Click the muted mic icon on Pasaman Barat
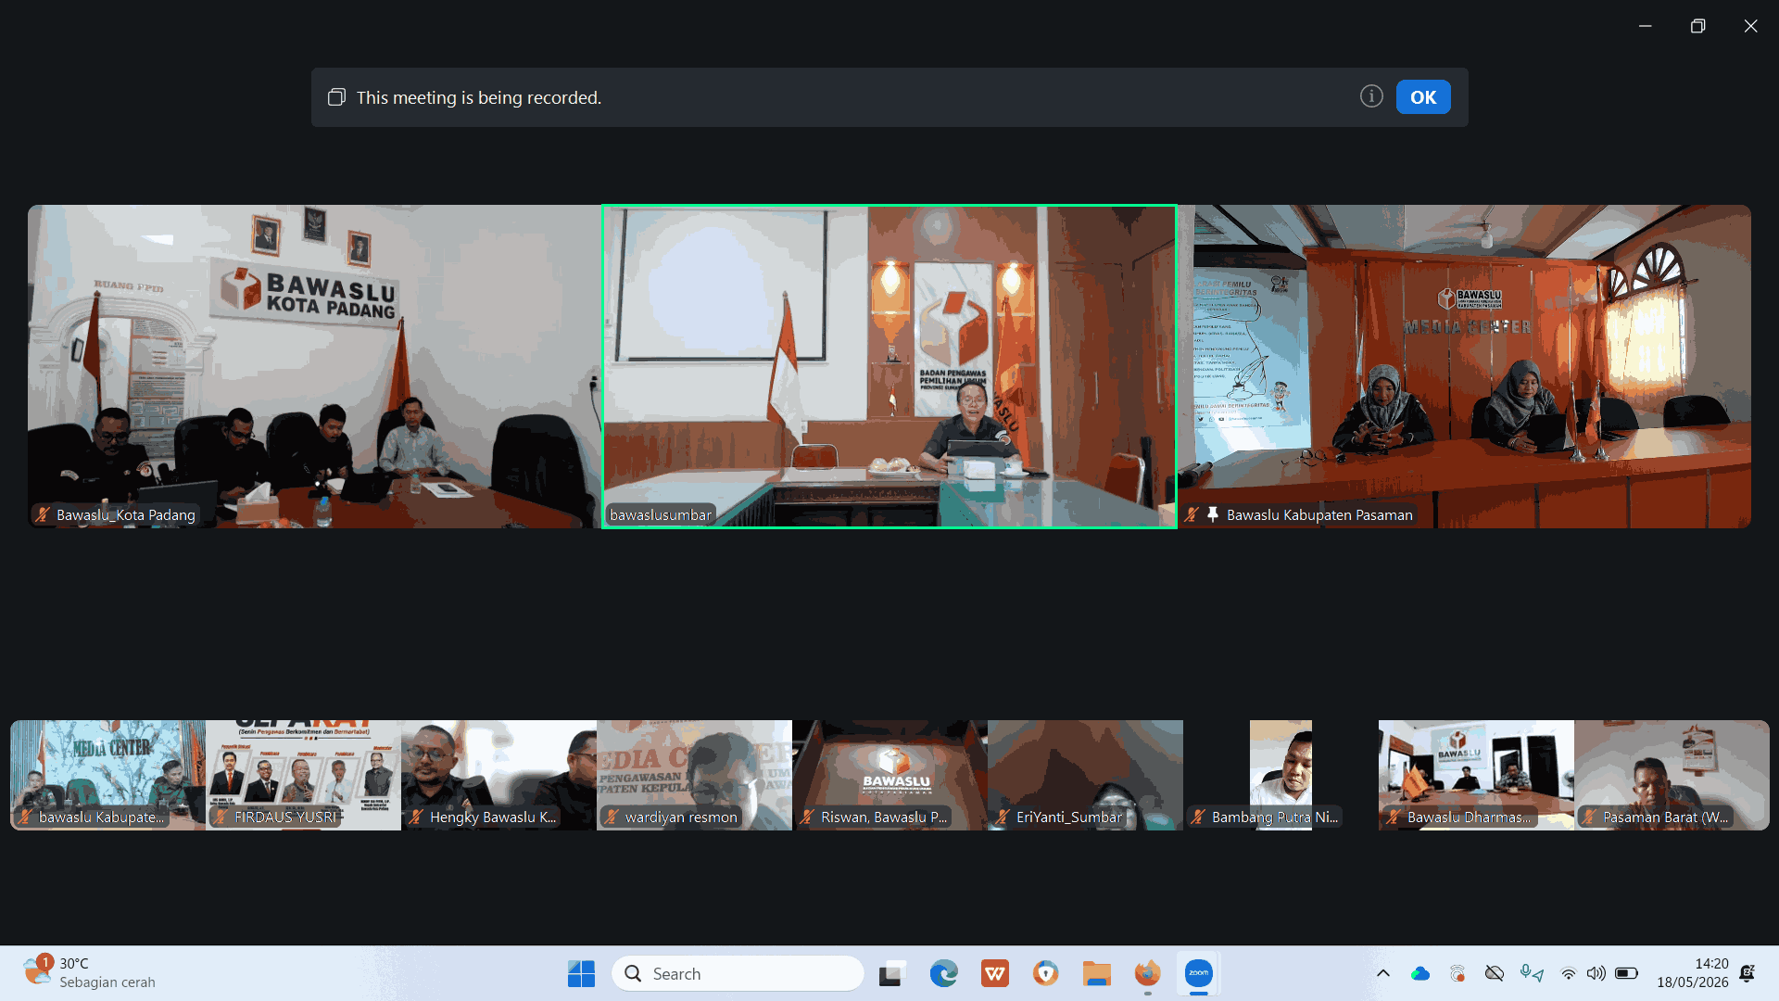Viewport: 1779px width, 1001px height. coord(1589,817)
